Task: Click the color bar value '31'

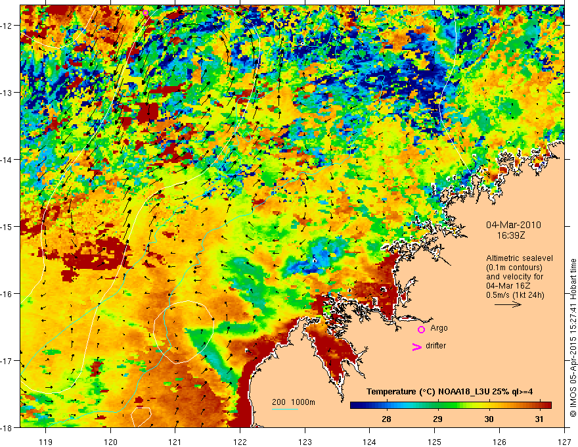Action: tap(539, 419)
